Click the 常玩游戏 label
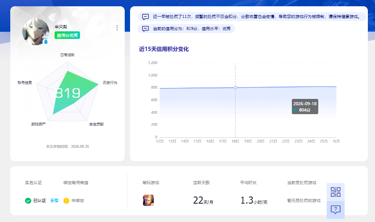The image size is (375, 222). coord(151,183)
